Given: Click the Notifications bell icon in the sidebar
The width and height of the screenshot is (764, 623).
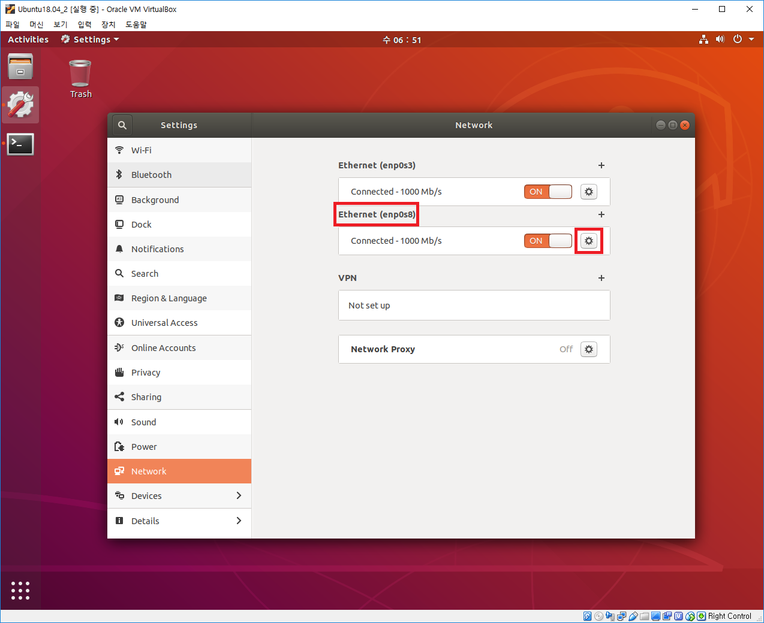Looking at the screenshot, I should [119, 249].
